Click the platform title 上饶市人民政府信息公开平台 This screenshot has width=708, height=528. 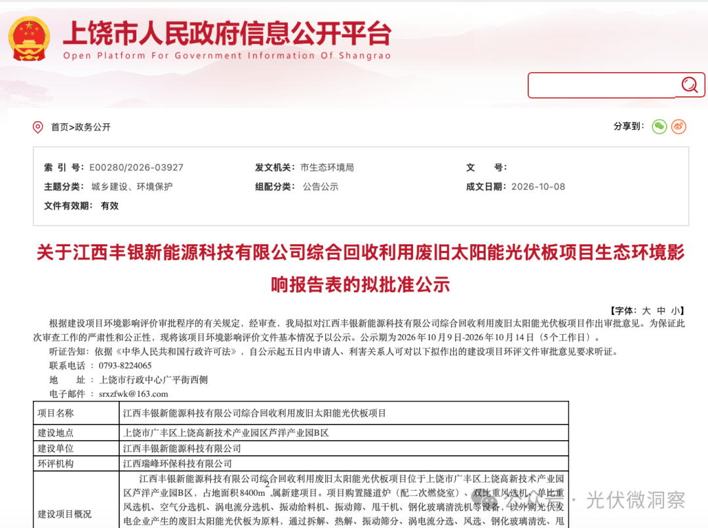pyautogui.click(x=227, y=33)
